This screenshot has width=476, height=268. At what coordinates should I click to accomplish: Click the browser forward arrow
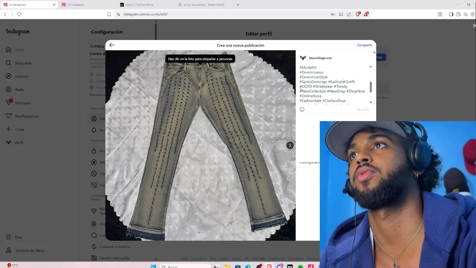(x=12, y=14)
